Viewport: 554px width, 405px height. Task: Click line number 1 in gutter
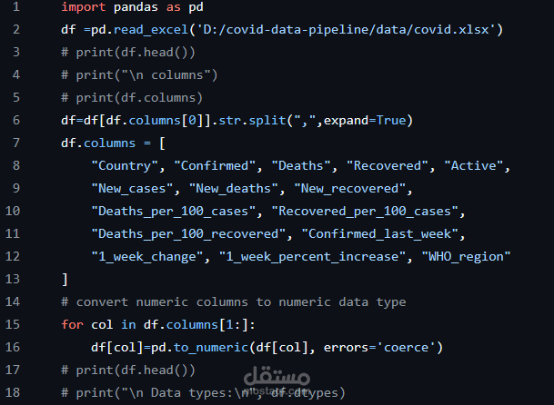pos(15,7)
